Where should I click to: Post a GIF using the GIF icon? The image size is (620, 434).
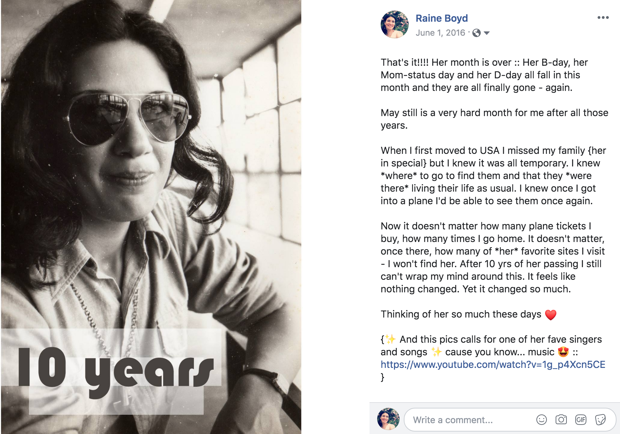[x=580, y=420]
